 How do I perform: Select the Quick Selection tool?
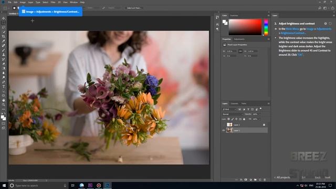coord(4,32)
